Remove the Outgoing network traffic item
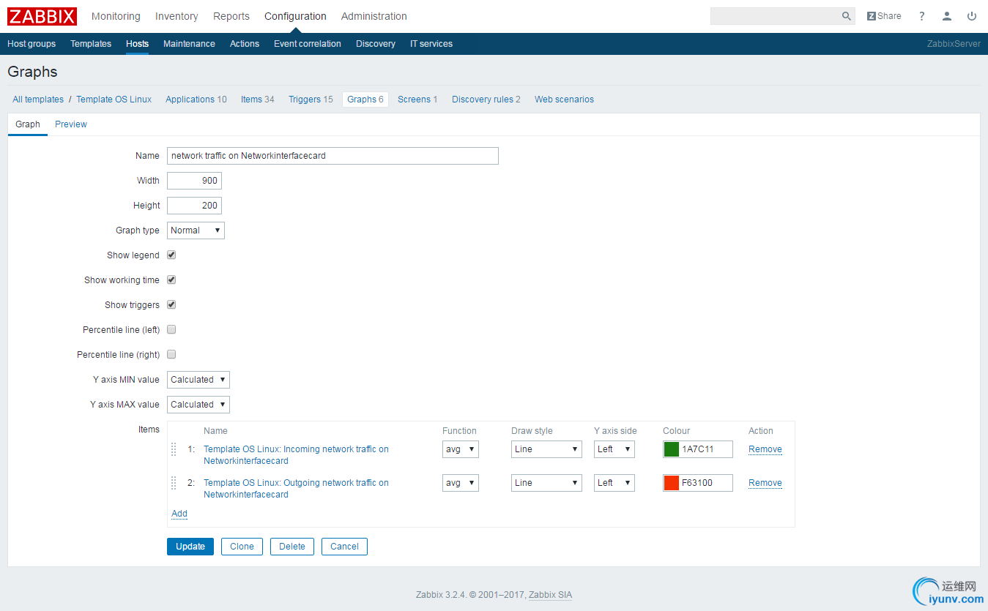Viewport: 988px width, 611px height. click(x=765, y=483)
